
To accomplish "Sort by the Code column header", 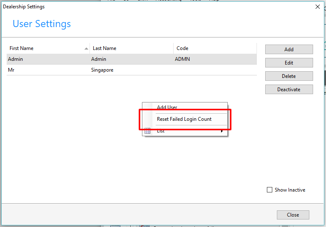I will click(182, 48).
